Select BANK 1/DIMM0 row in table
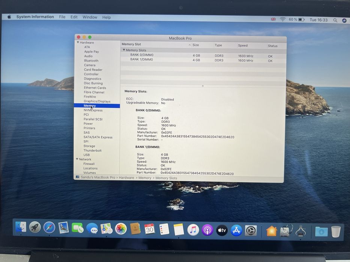350x262 pixels. pyautogui.click(x=203, y=60)
